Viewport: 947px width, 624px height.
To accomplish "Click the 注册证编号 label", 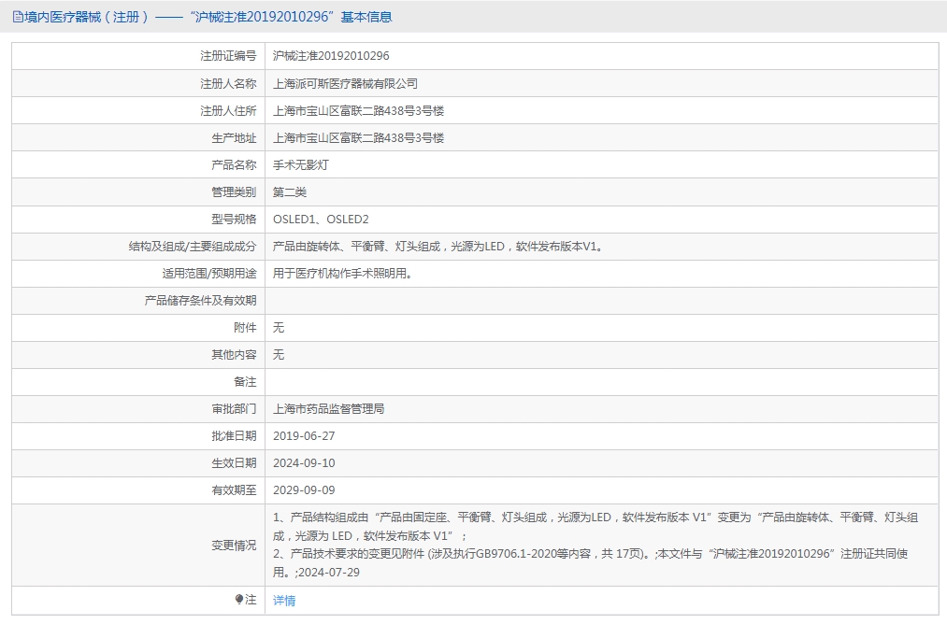I will [x=228, y=56].
